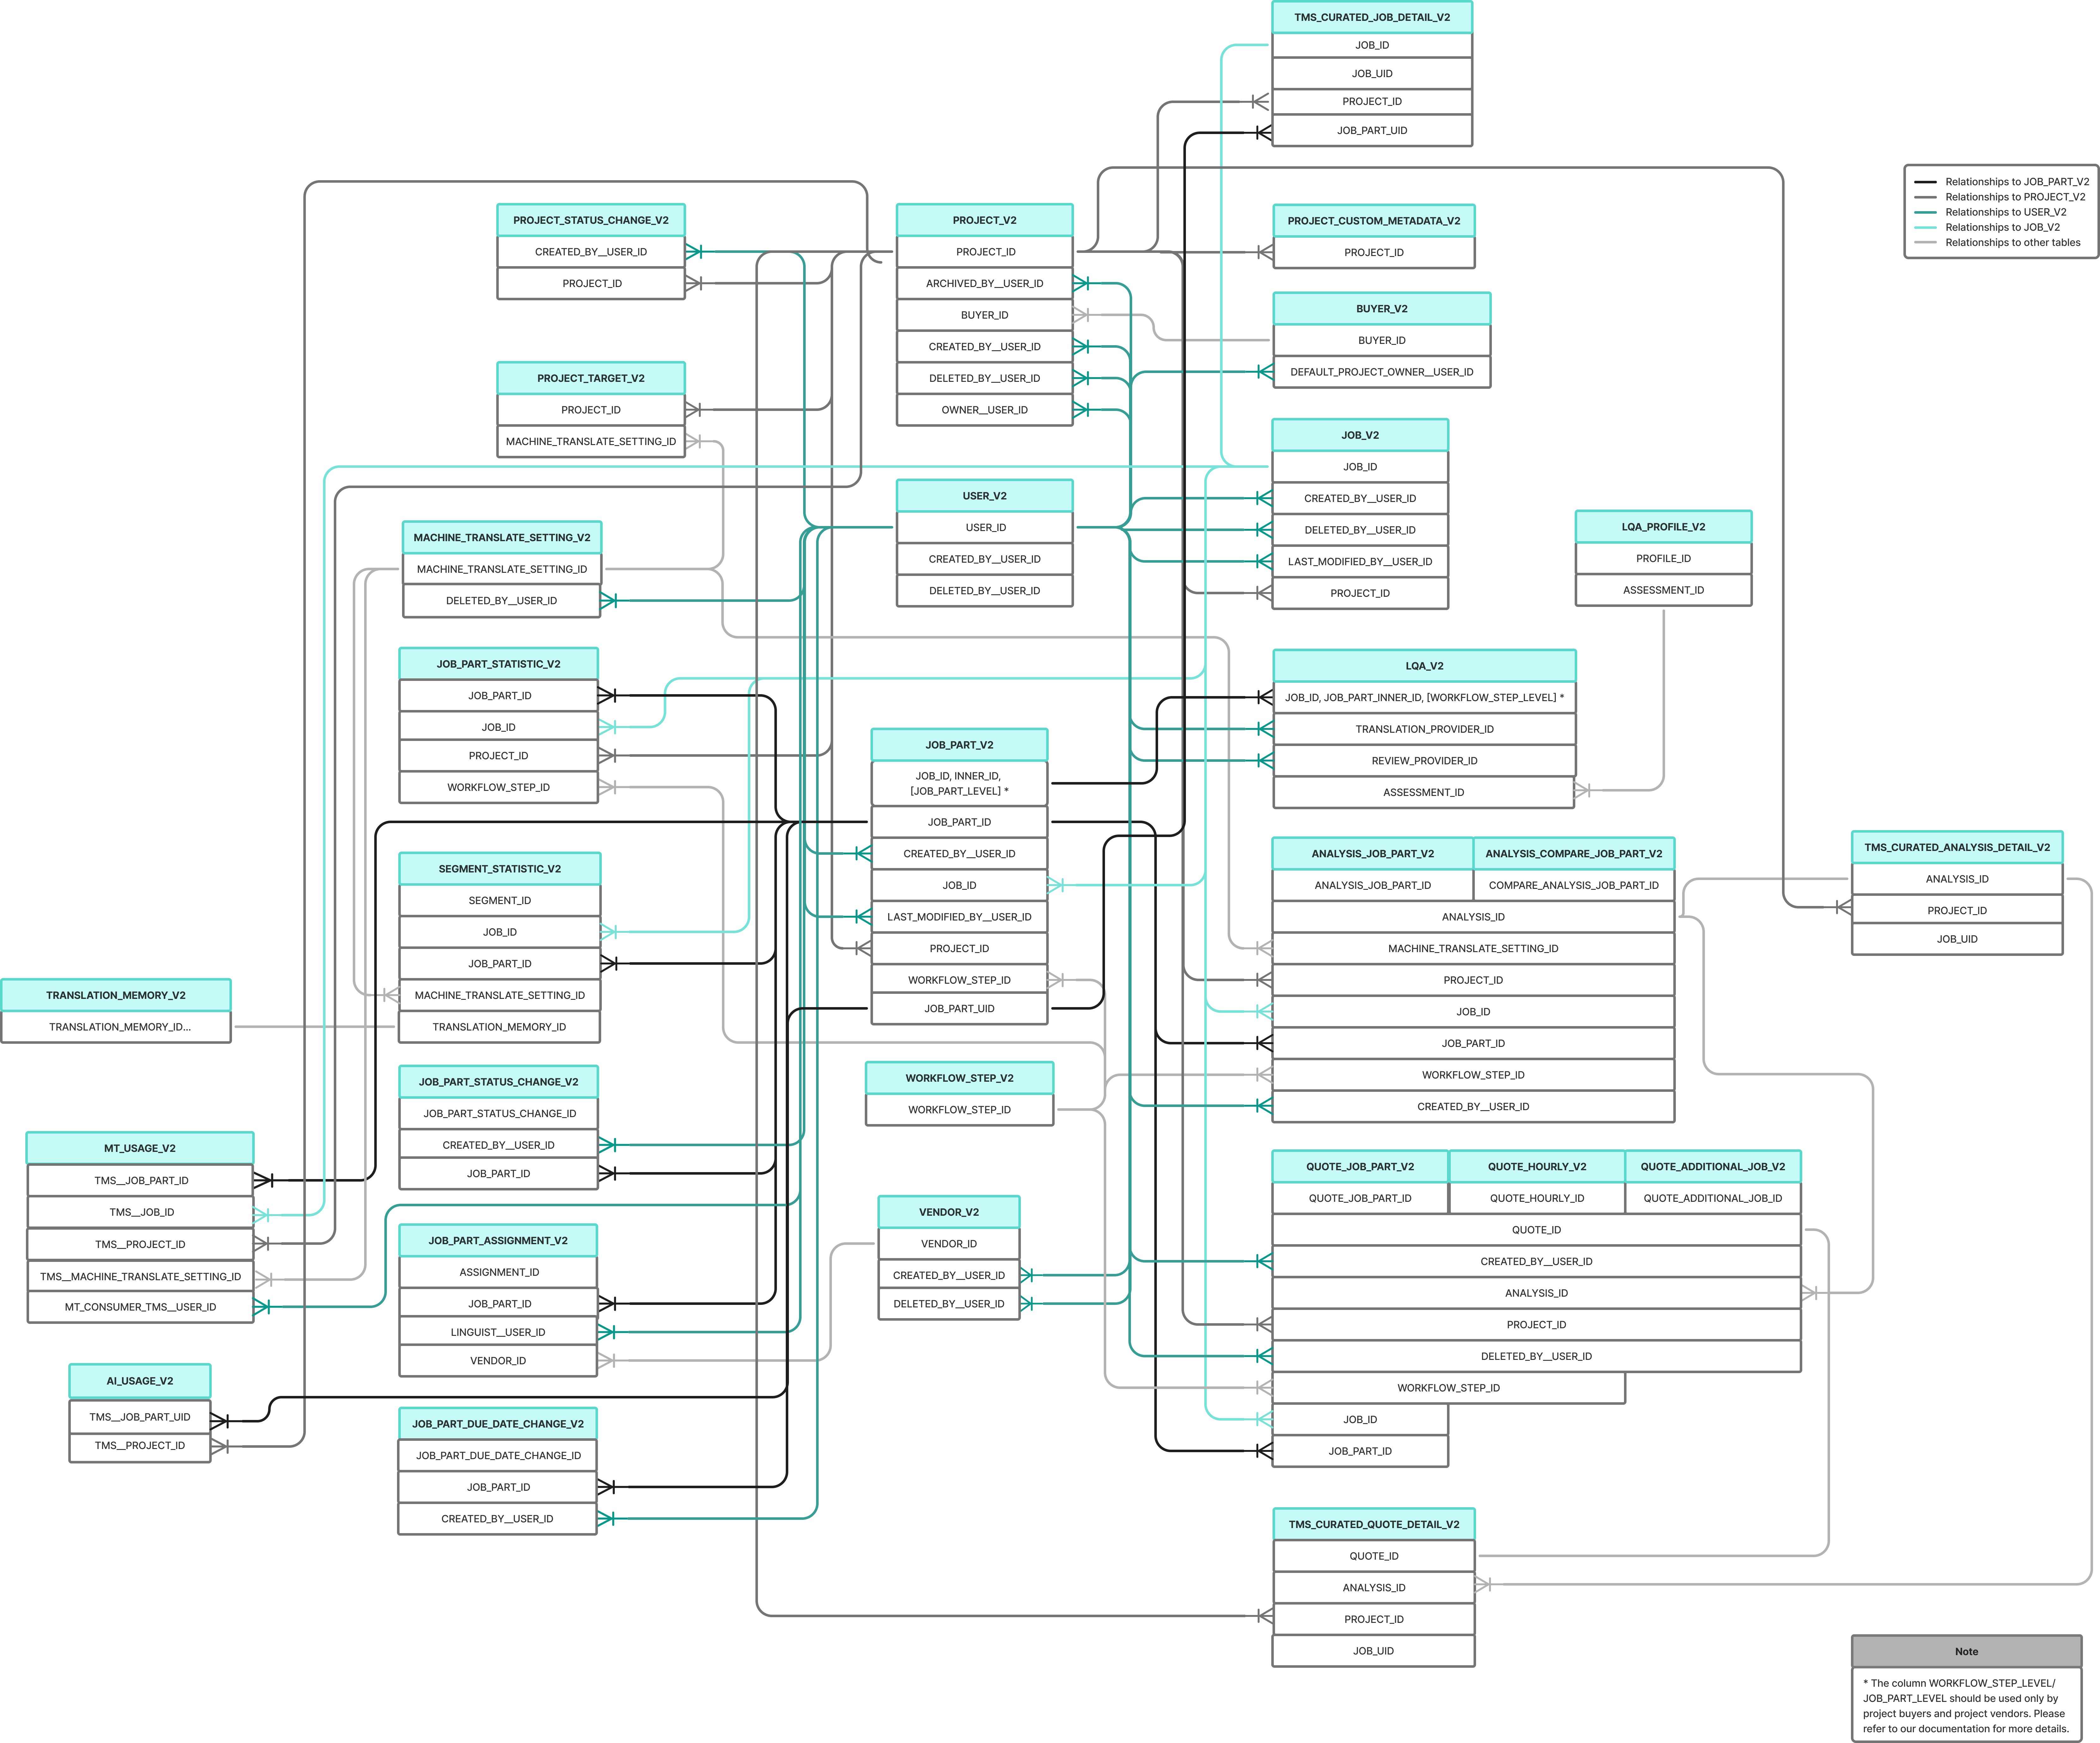Click the TMS_CURATED_QUOTE_DETAIL_V2 header

[x=1374, y=1524]
